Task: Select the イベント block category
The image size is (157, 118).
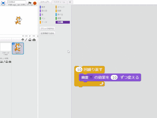Action: click(60, 7)
